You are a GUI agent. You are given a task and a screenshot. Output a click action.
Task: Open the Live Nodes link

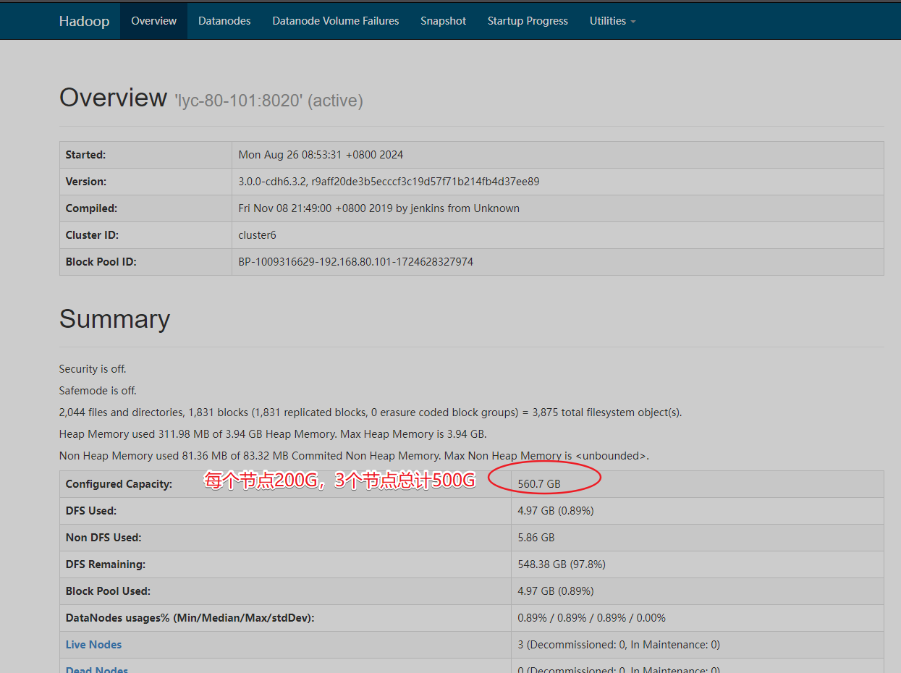click(x=93, y=644)
